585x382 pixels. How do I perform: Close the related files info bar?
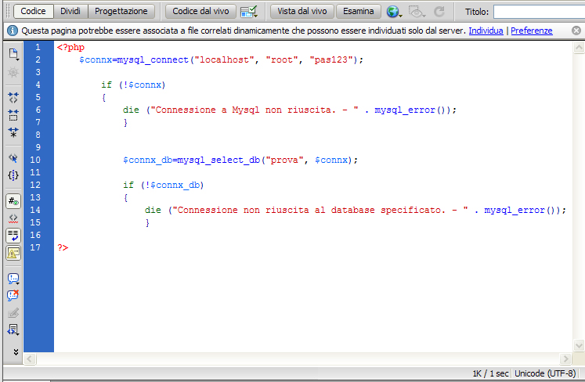point(576,31)
